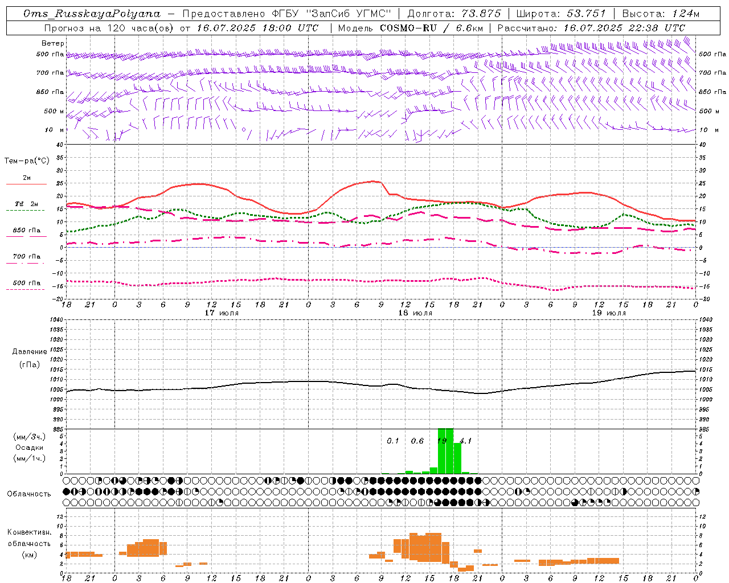Click the 850 гПа temperature legend label
Screen dimensions: 729x583
pyautogui.click(x=26, y=230)
